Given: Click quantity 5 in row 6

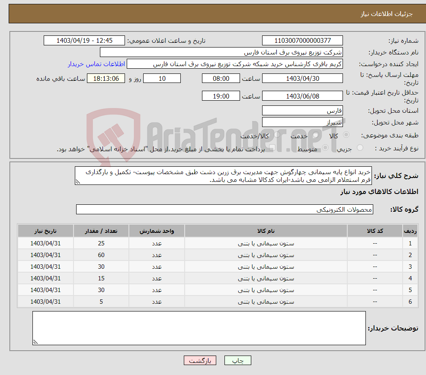Looking at the screenshot, I should (101, 302).
